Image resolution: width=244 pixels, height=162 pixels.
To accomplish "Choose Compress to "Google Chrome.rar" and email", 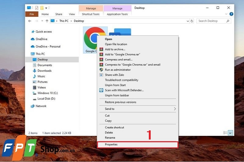I will pyautogui.click(x=138, y=65).
